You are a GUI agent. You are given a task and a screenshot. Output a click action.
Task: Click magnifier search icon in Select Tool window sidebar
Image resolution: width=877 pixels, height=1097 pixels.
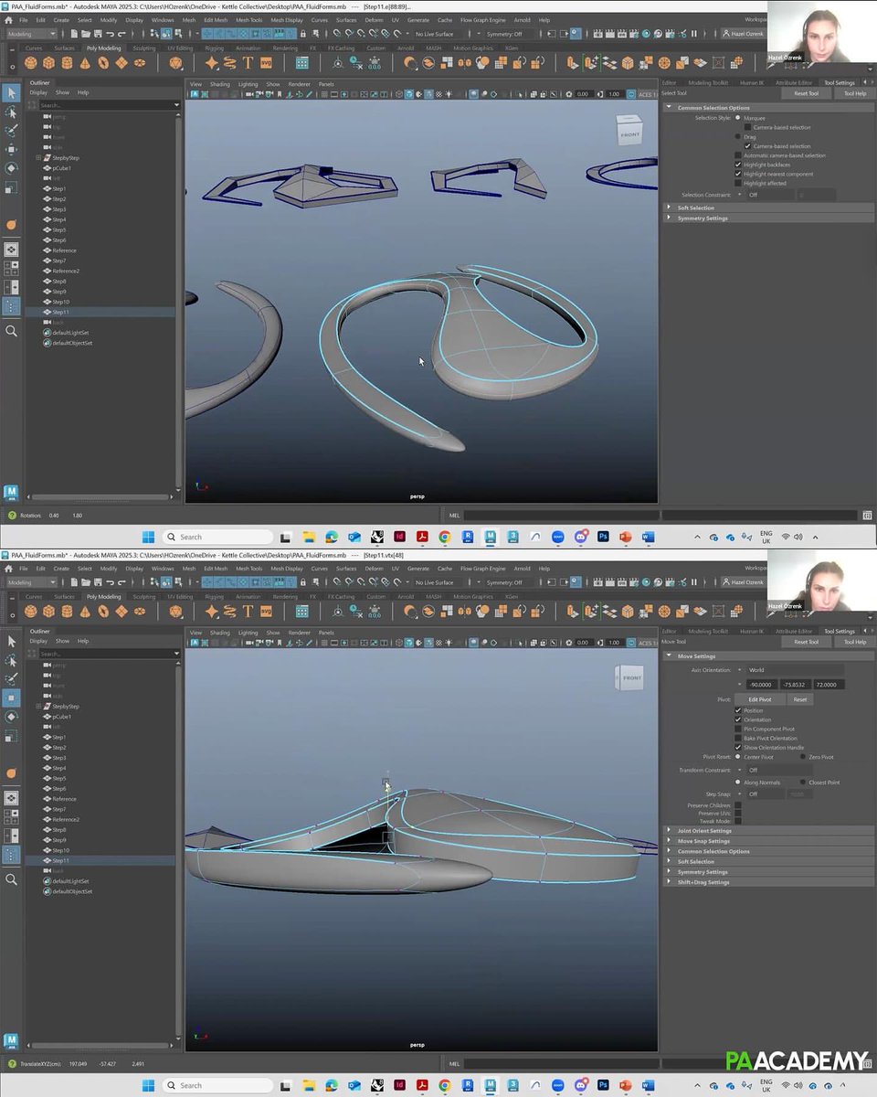coord(11,331)
